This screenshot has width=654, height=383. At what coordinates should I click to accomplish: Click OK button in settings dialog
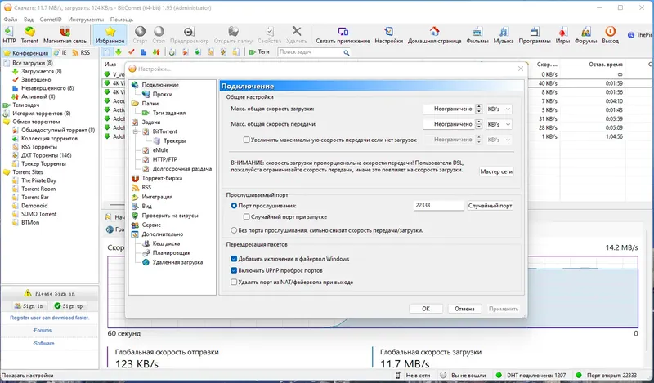point(426,309)
